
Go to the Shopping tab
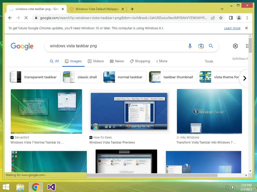(x=140, y=61)
